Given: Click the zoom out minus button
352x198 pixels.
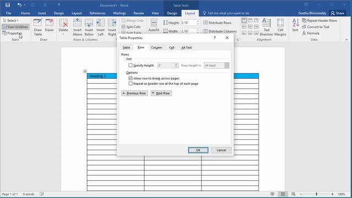Looking at the screenshot, I should (301, 194).
